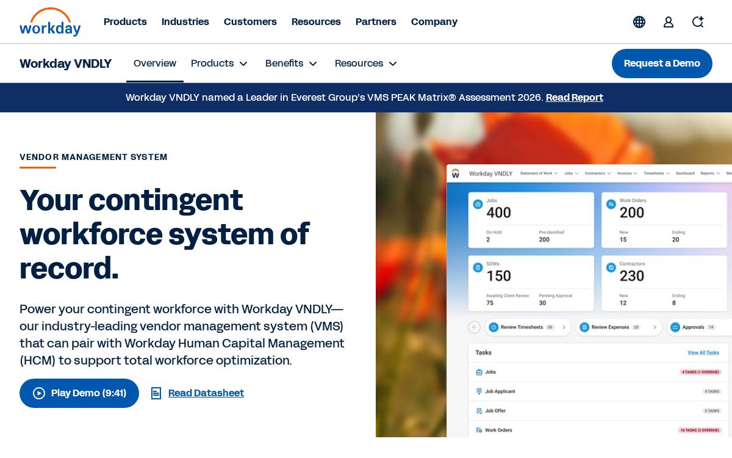732x458 pixels.
Task: Expand the Products dropdown under Workday VNDLY
Action: coord(220,64)
